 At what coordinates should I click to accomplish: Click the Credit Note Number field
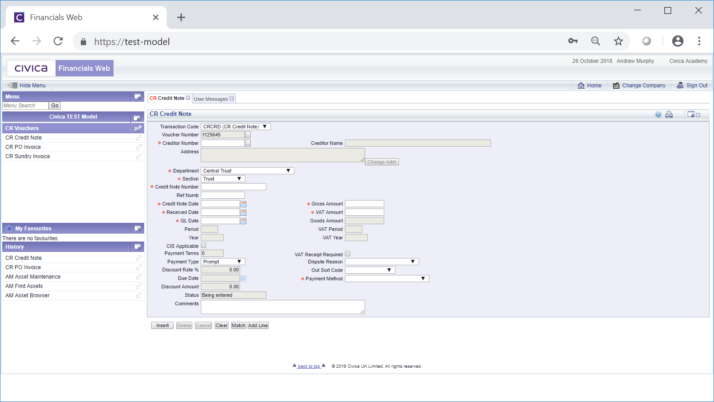coord(233,187)
